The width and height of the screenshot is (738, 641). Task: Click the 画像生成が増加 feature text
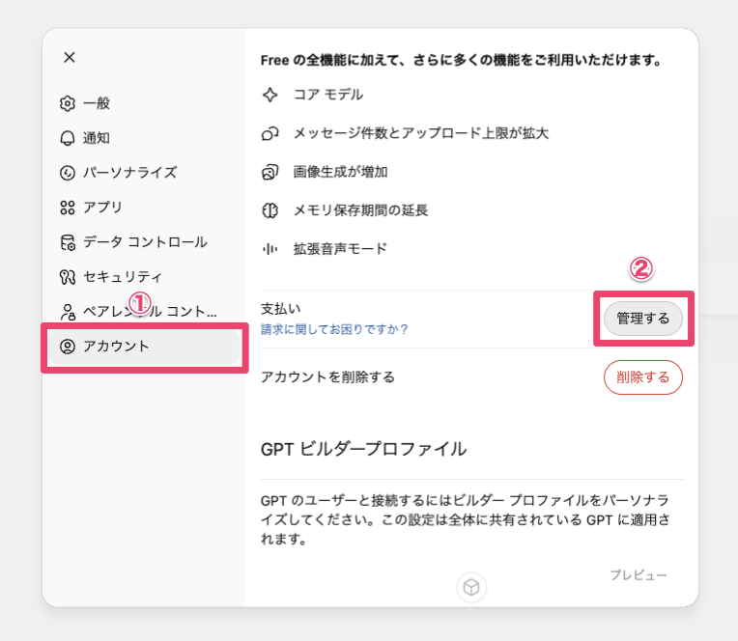point(340,172)
